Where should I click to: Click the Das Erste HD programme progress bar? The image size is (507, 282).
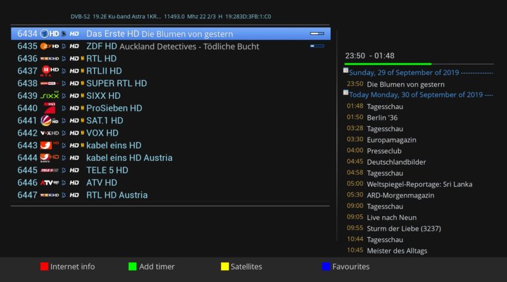316,33
